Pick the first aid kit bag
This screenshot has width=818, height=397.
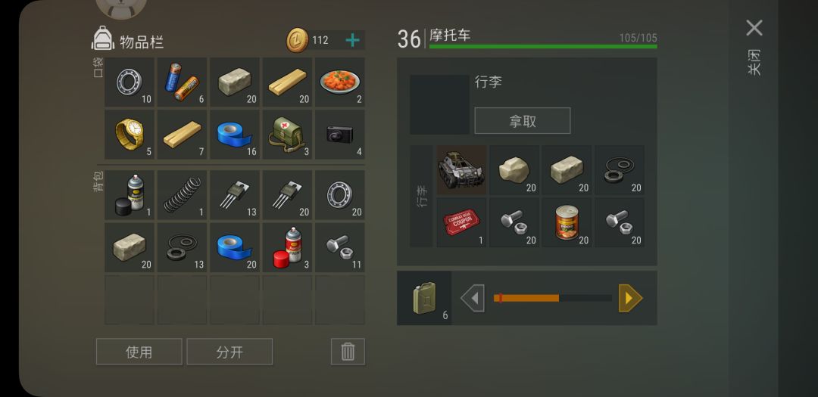click(286, 134)
